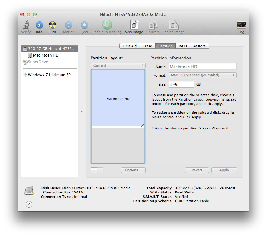Screen dimensions: 267x236
Task: Click the Options... button
Action: pos(133,170)
